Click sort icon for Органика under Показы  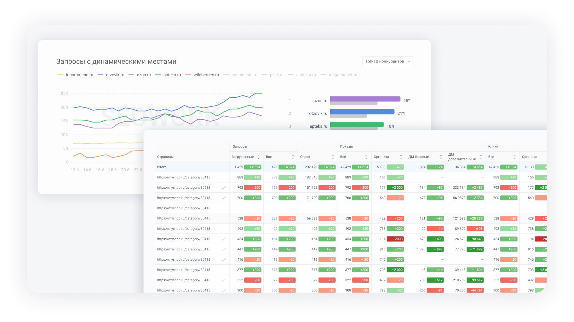pos(401,157)
